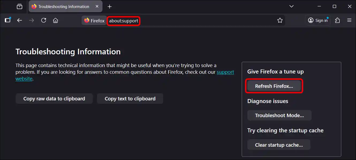Open a new tab with plus
The width and height of the screenshot is (356, 160).
109,7
